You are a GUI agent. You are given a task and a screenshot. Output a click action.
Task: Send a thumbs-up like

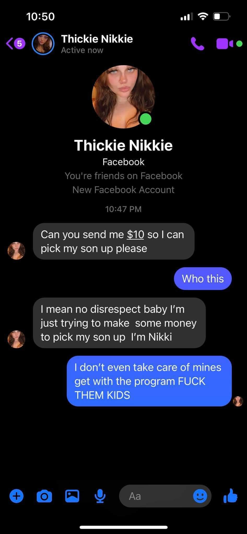[x=231, y=495]
